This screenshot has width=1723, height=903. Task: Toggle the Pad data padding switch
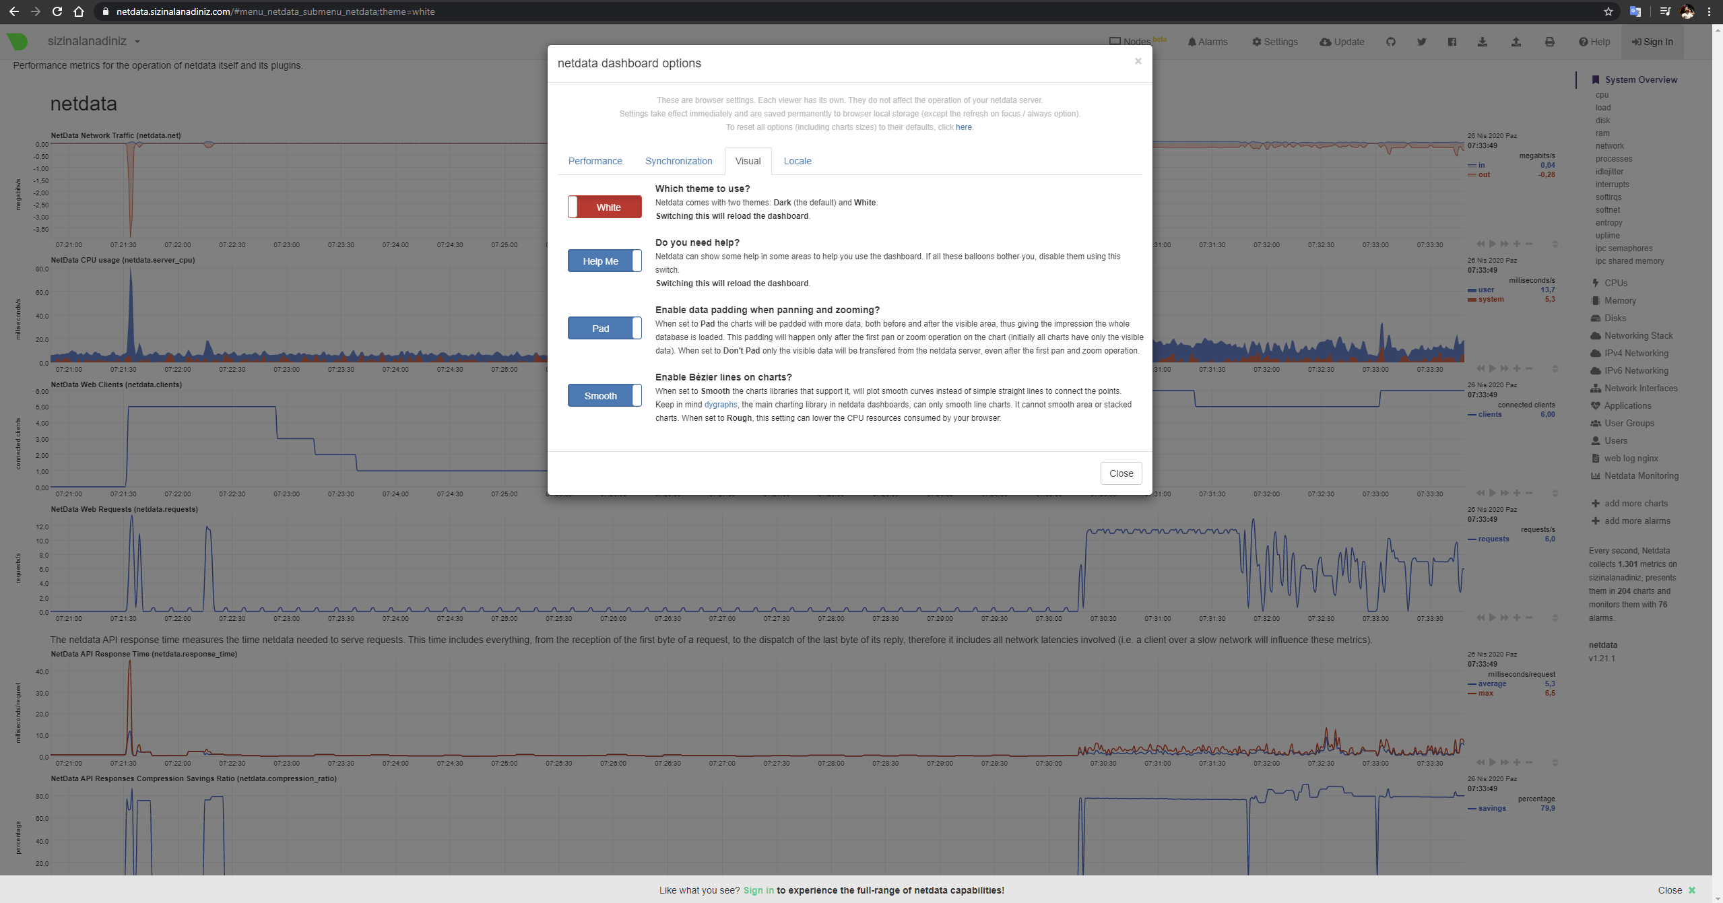604,328
